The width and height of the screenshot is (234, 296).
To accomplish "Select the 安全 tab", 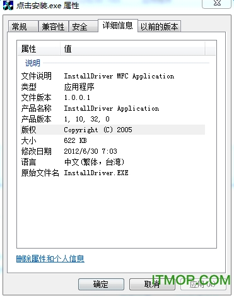I will (83, 27).
